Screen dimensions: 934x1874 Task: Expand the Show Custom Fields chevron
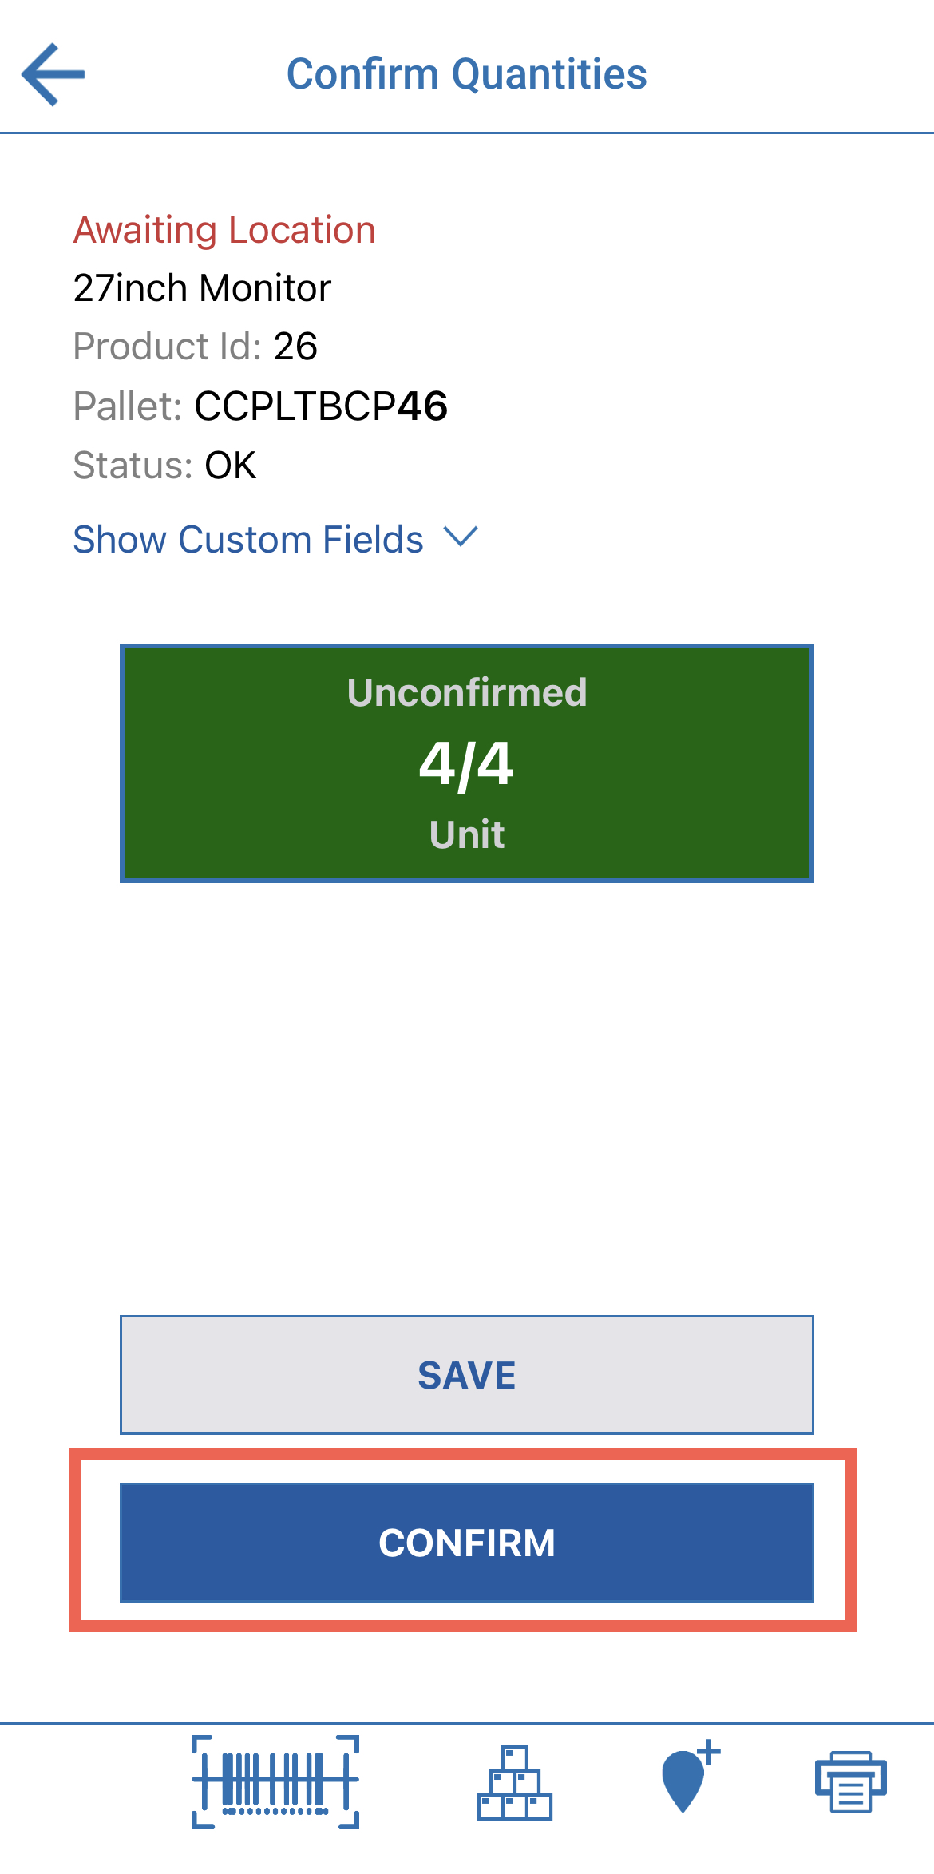(x=461, y=537)
